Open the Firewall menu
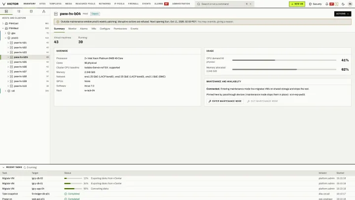The height and width of the screenshot is (200, 355). click(x=133, y=4)
